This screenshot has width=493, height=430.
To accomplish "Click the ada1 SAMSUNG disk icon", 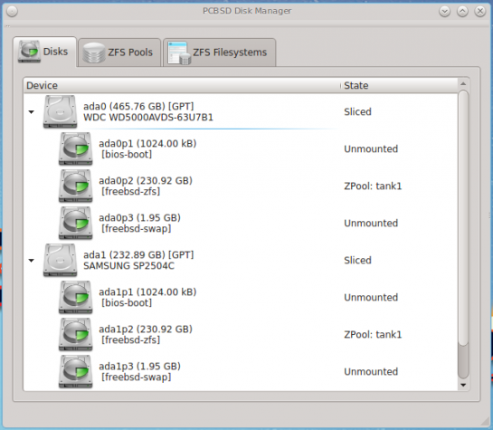I will tap(60, 260).
